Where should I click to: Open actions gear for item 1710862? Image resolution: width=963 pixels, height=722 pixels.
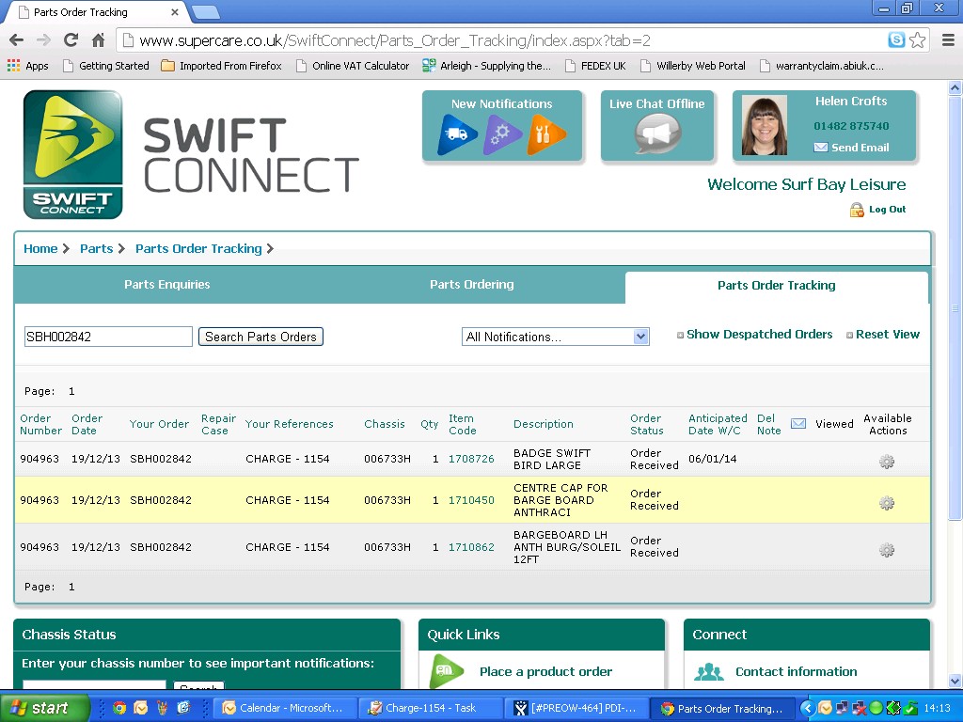886,550
